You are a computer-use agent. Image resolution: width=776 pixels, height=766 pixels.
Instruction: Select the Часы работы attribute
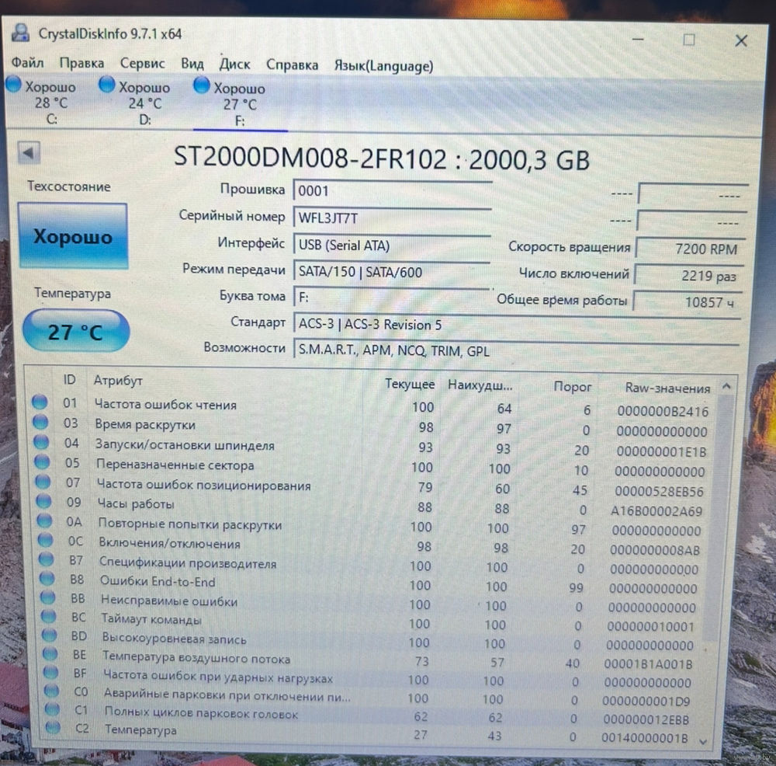[136, 504]
